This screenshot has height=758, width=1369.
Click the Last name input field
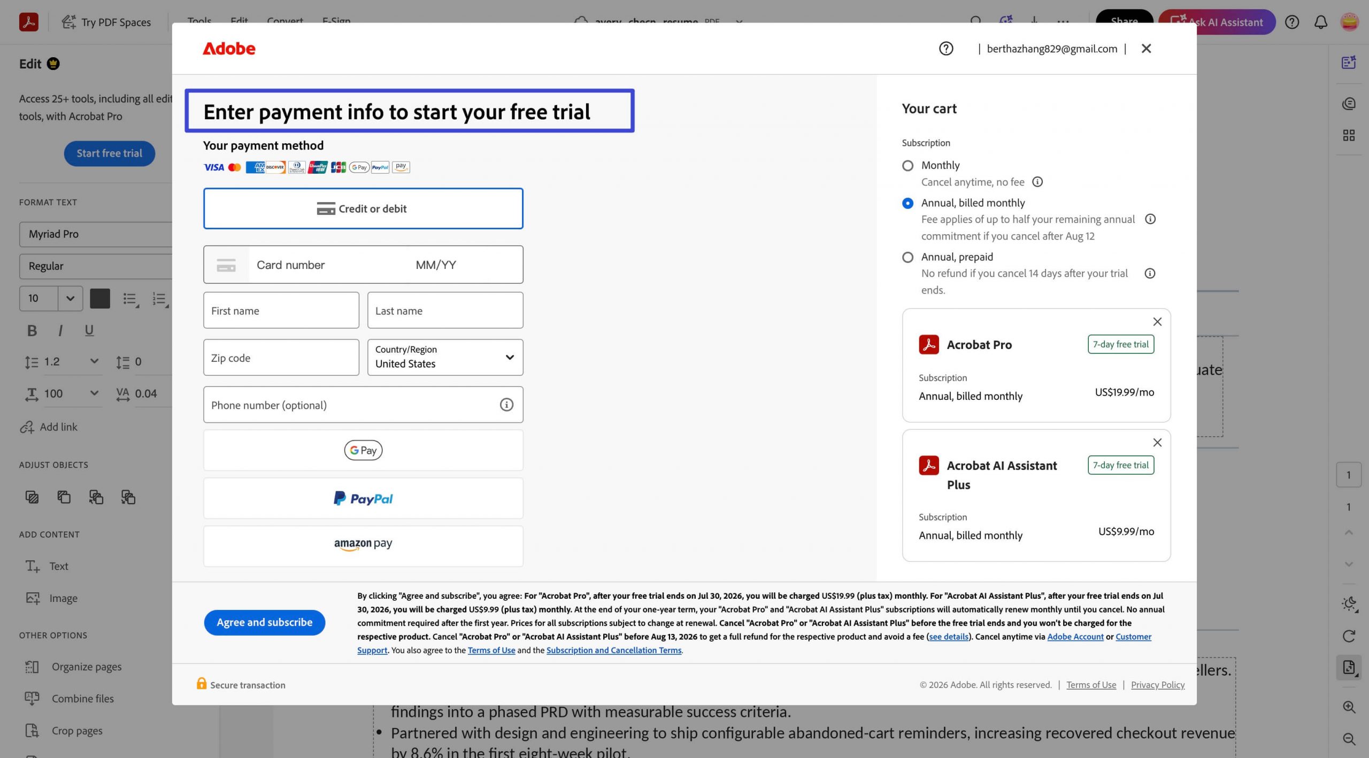click(x=445, y=310)
